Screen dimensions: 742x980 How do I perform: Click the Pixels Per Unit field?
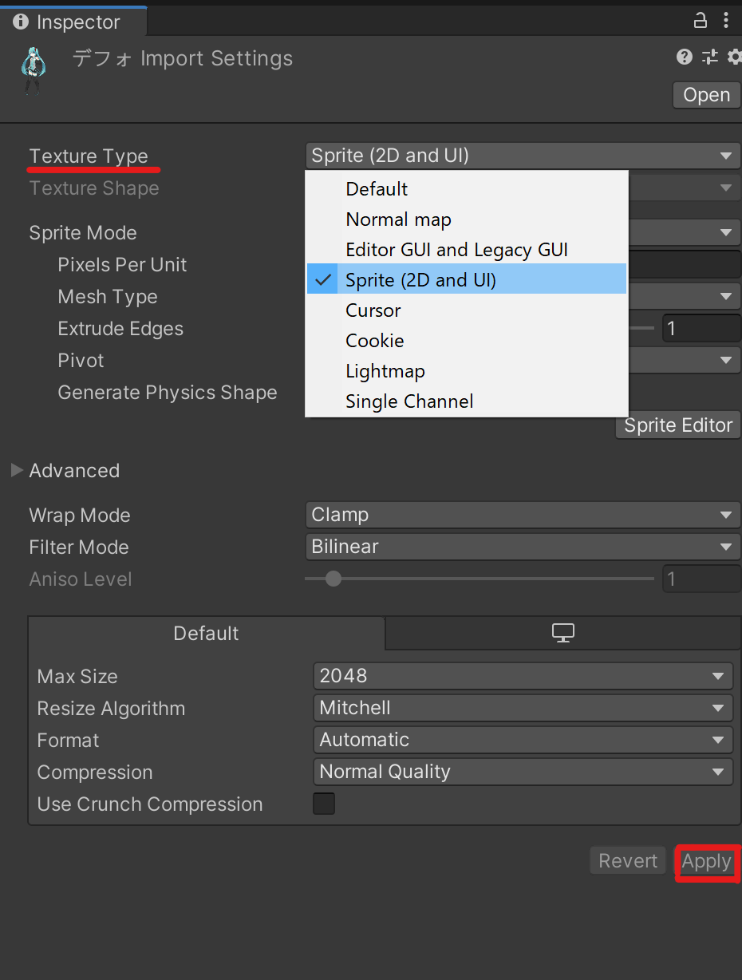point(685,265)
